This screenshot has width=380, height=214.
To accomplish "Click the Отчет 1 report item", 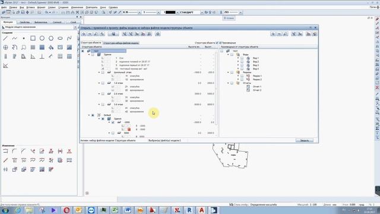I will (257, 87).
